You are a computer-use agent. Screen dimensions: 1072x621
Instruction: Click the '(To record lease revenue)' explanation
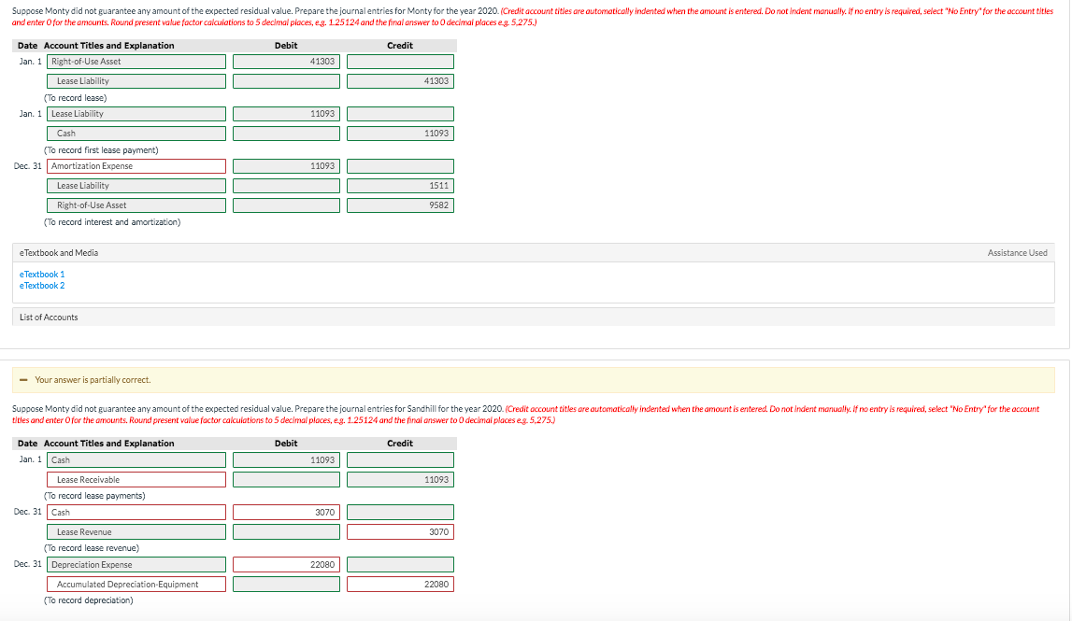(x=92, y=548)
